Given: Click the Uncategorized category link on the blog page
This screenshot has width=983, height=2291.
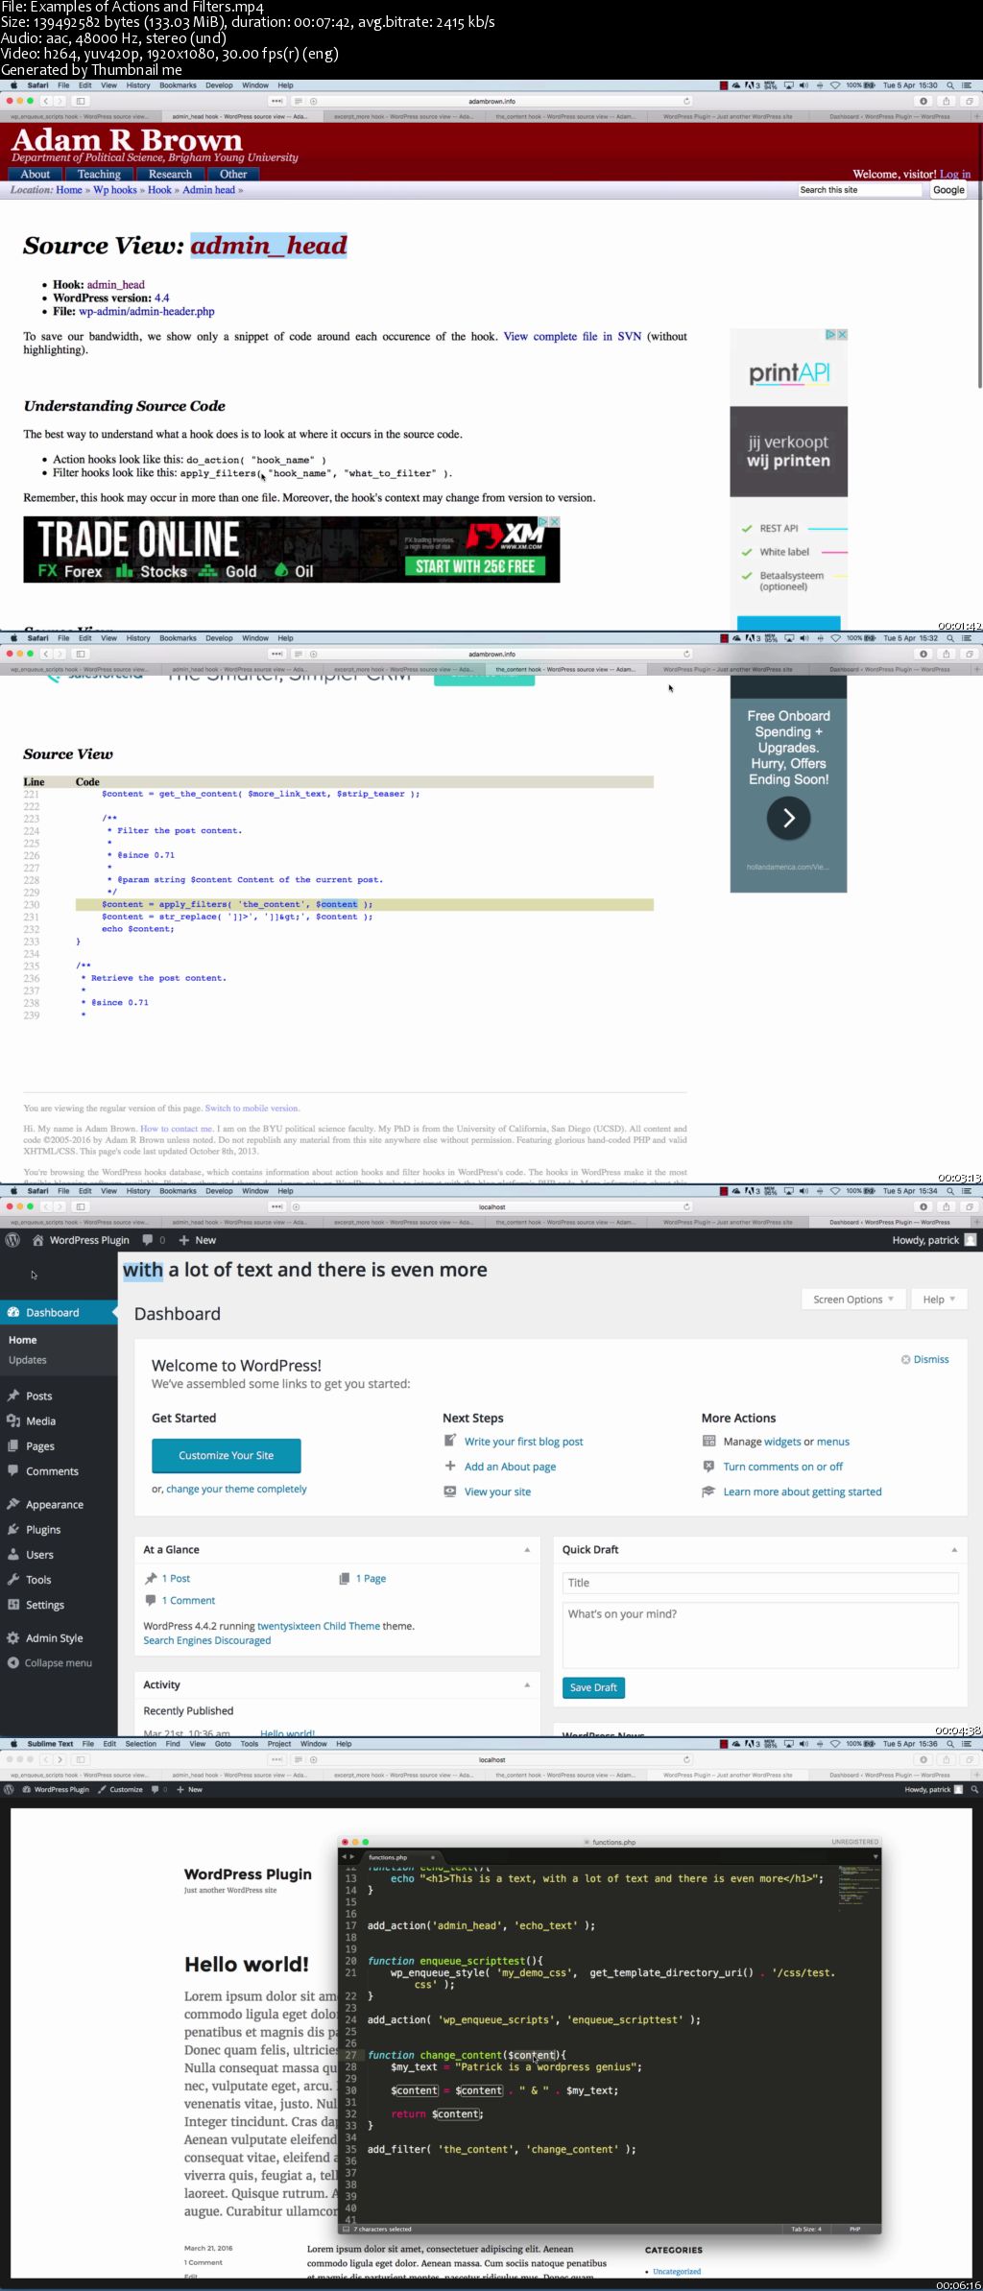Looking at the screenshot, I should pyautogui.click(x=677, y=2271).
